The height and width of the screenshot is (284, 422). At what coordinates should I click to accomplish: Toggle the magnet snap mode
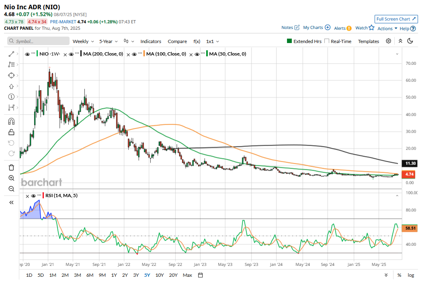point(11,121)
